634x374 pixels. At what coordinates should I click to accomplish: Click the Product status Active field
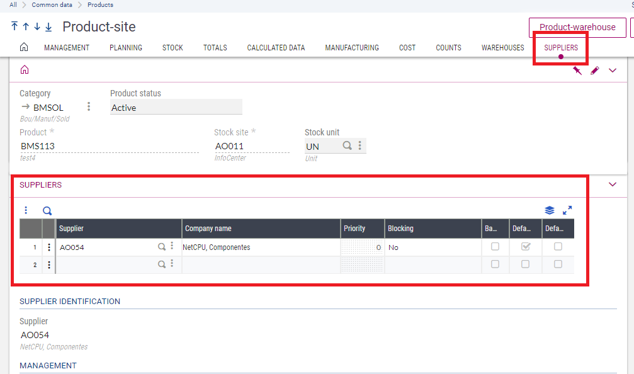[x=176, y=107]
